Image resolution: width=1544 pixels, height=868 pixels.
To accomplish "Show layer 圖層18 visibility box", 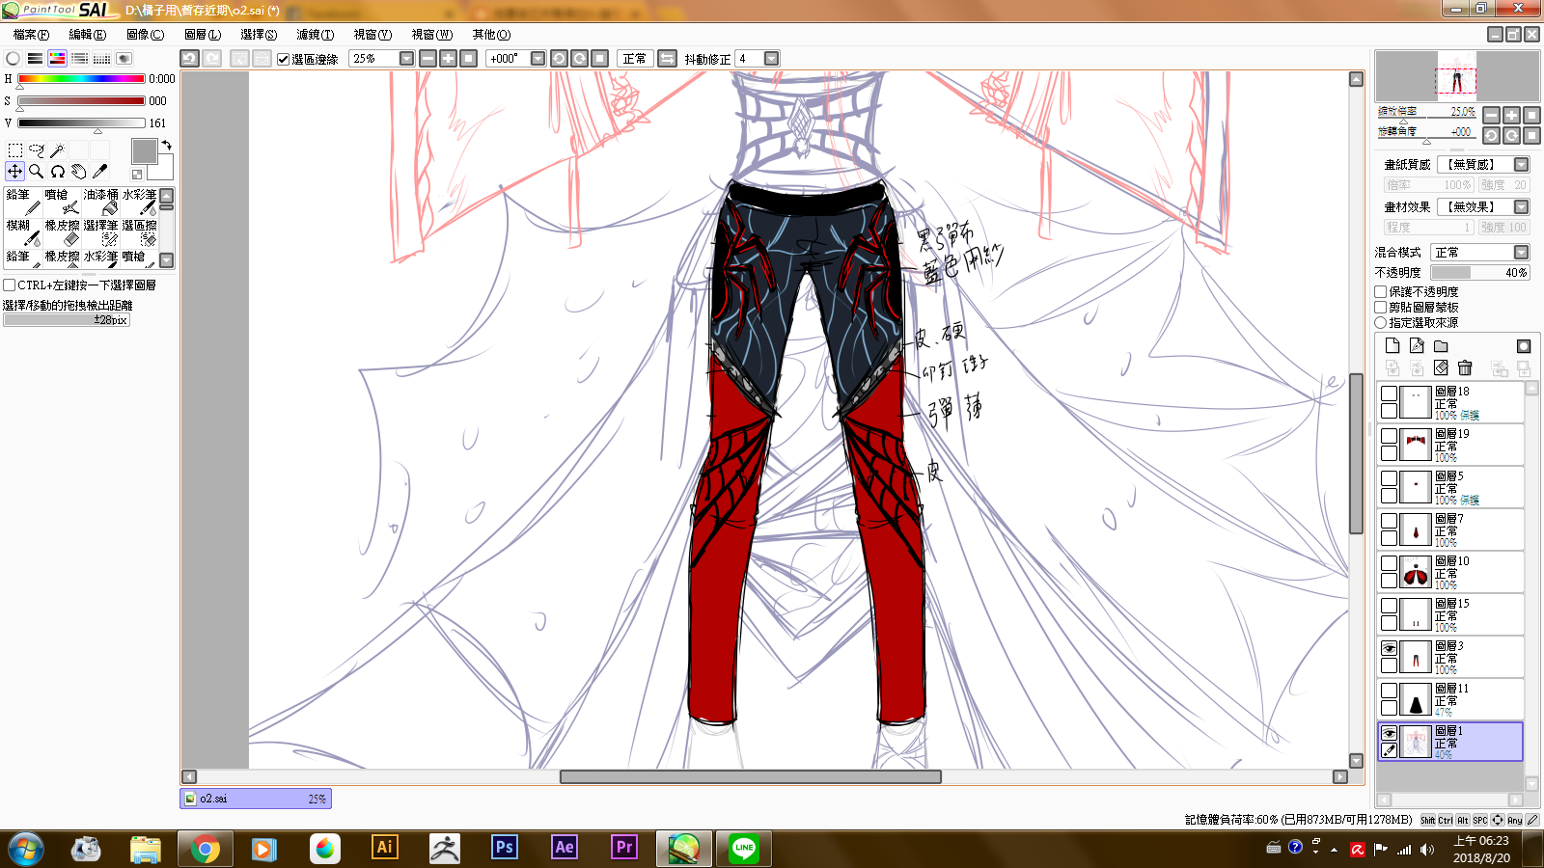I will pos(1389,393).
